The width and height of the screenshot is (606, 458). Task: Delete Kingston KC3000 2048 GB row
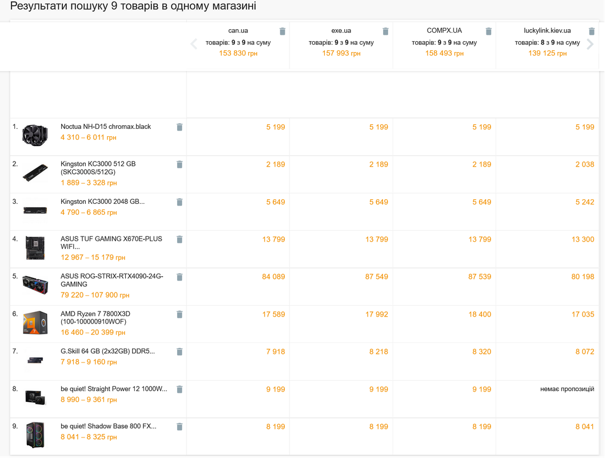pyautogui.click(x=180, y=202)
